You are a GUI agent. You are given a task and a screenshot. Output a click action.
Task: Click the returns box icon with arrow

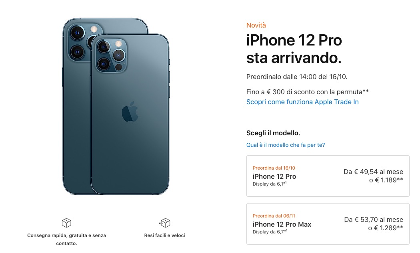(164, 223)
